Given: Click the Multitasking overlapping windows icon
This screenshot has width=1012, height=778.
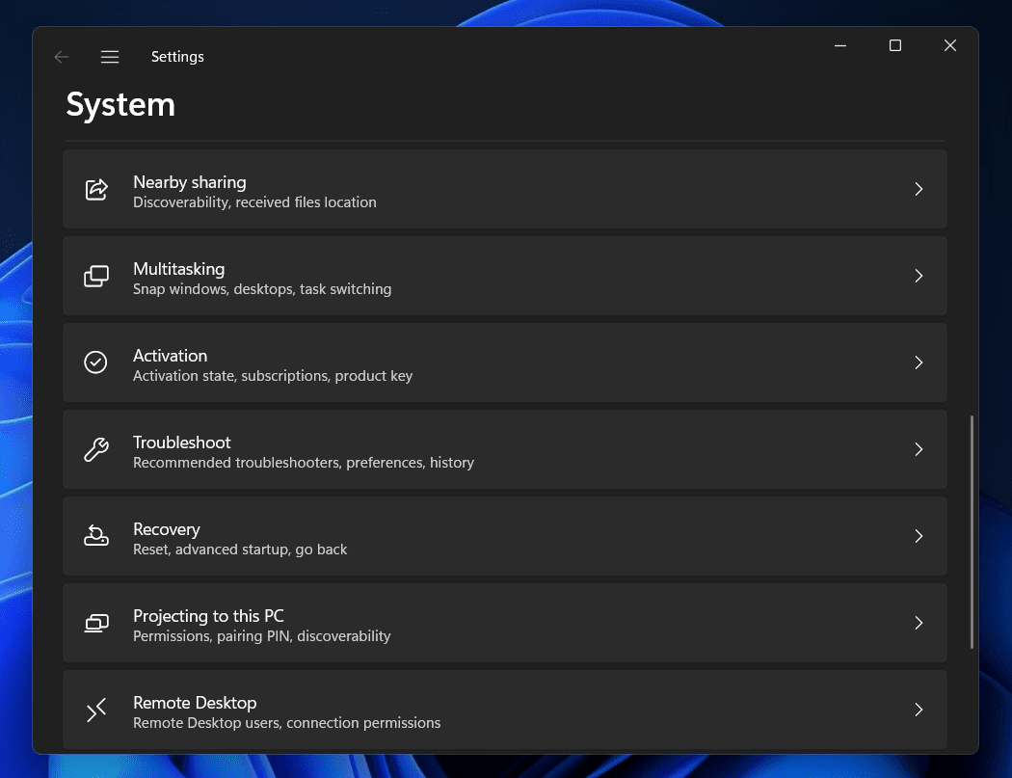Looking at the screenshot, I should 96,277.
